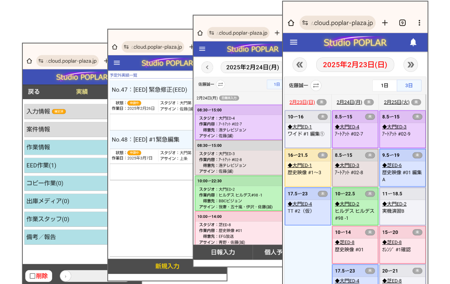This screenshot has height=284, width=450.
Task: Expand 入力情報 section
Action: (x=66, y=111)
